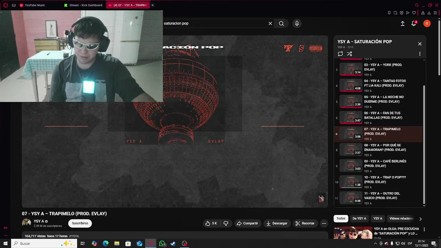Open WhatsApp from taskbar

pos(162,244)
